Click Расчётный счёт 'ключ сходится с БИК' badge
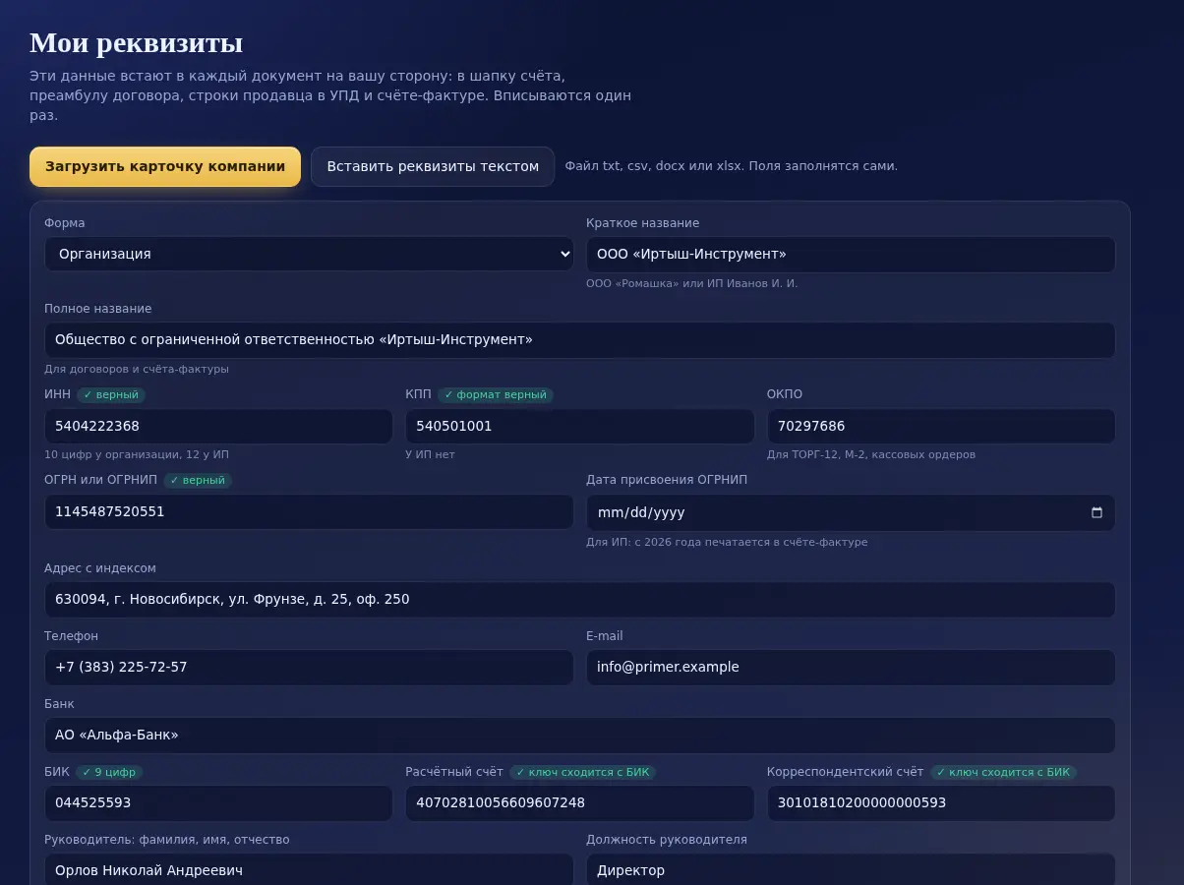The width and height of the screenshot is (1184, 885). pyautogui.click(x=582, y=772)
